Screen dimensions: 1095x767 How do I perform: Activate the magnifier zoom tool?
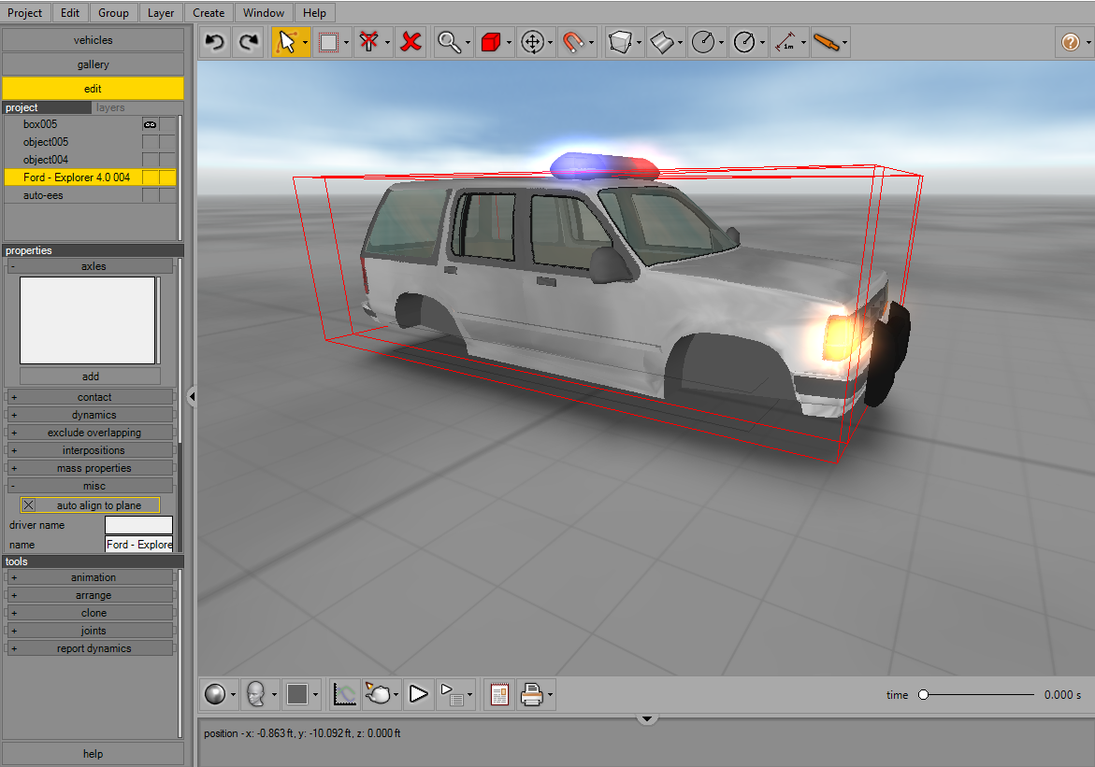(448, 43)
